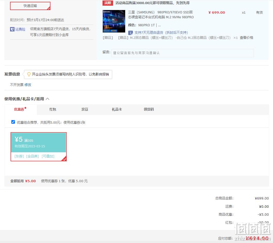Switch to the 礼品卡 tab
The height and width of the screenshot is (243, 273).
point(117,110)
